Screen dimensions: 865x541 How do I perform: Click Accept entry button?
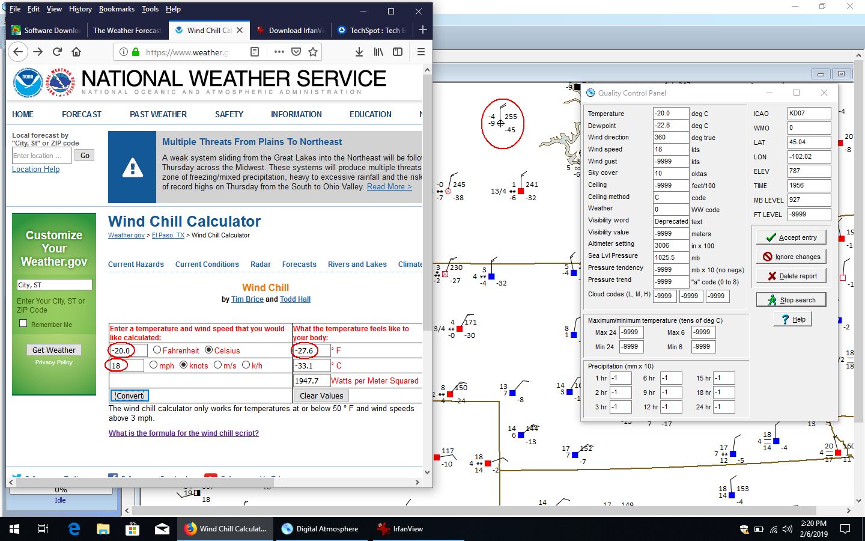(791, 237)
